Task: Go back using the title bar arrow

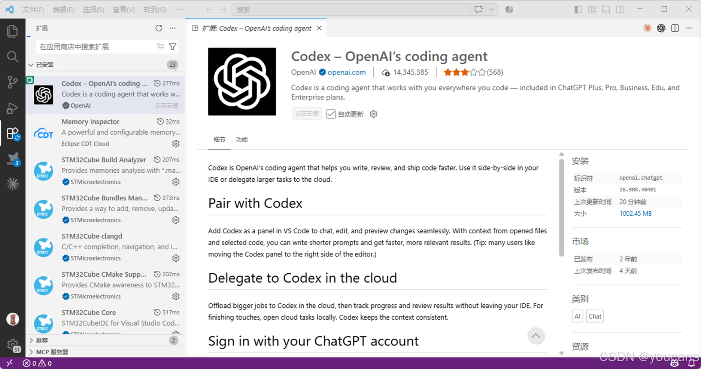Action: (x=209, y=10)
